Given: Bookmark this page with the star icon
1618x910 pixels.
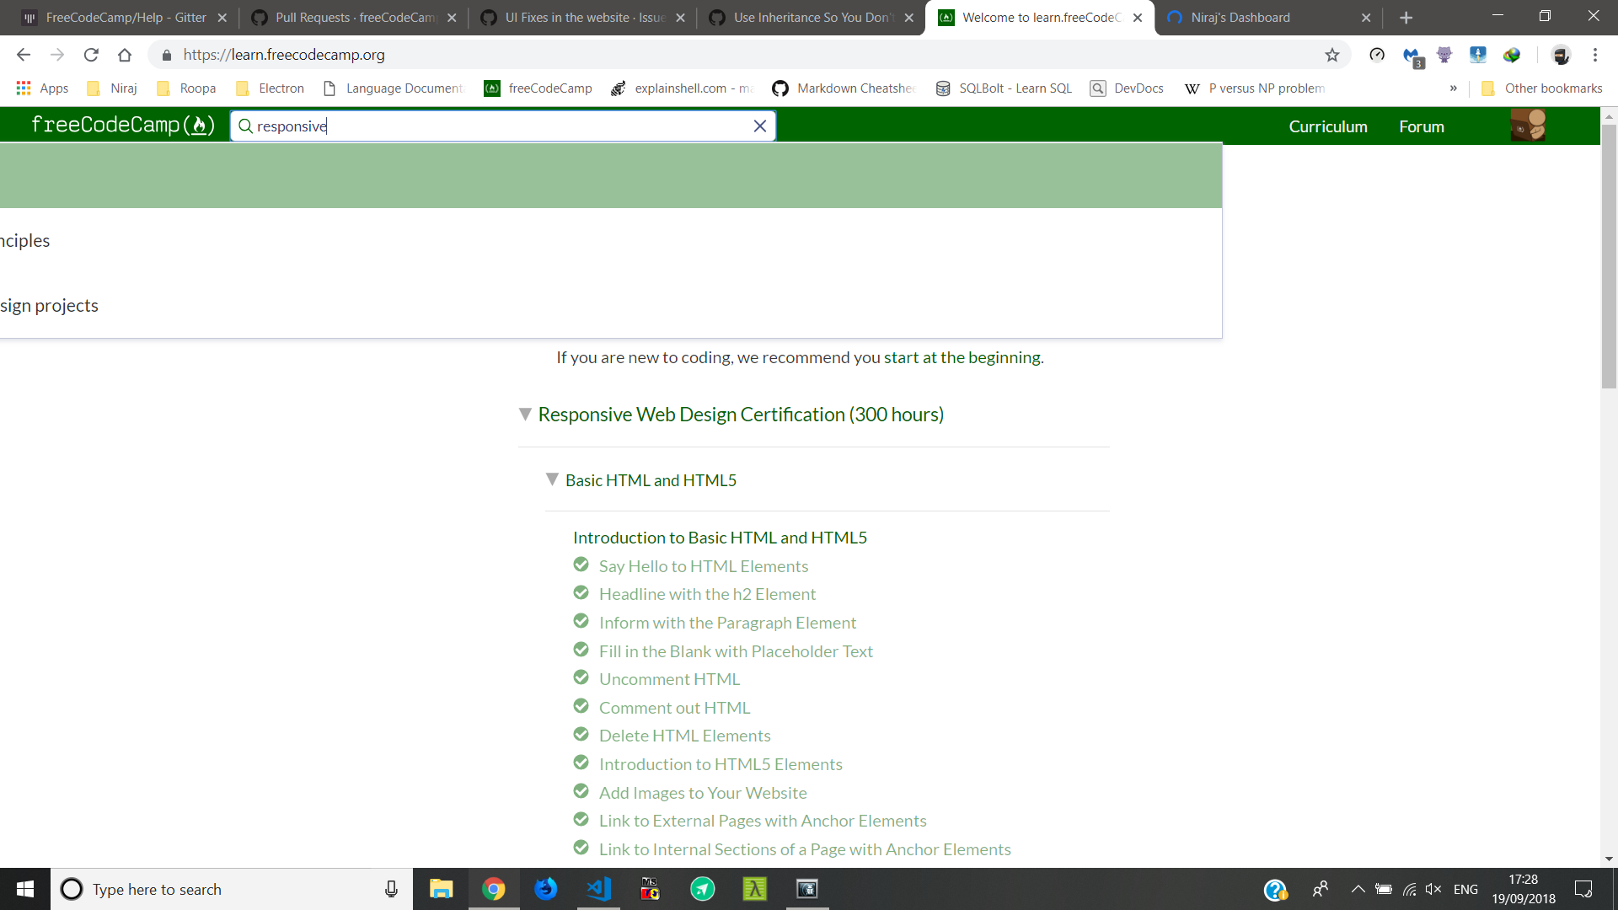Looking at the screenshot, I should coord(1331,55).
